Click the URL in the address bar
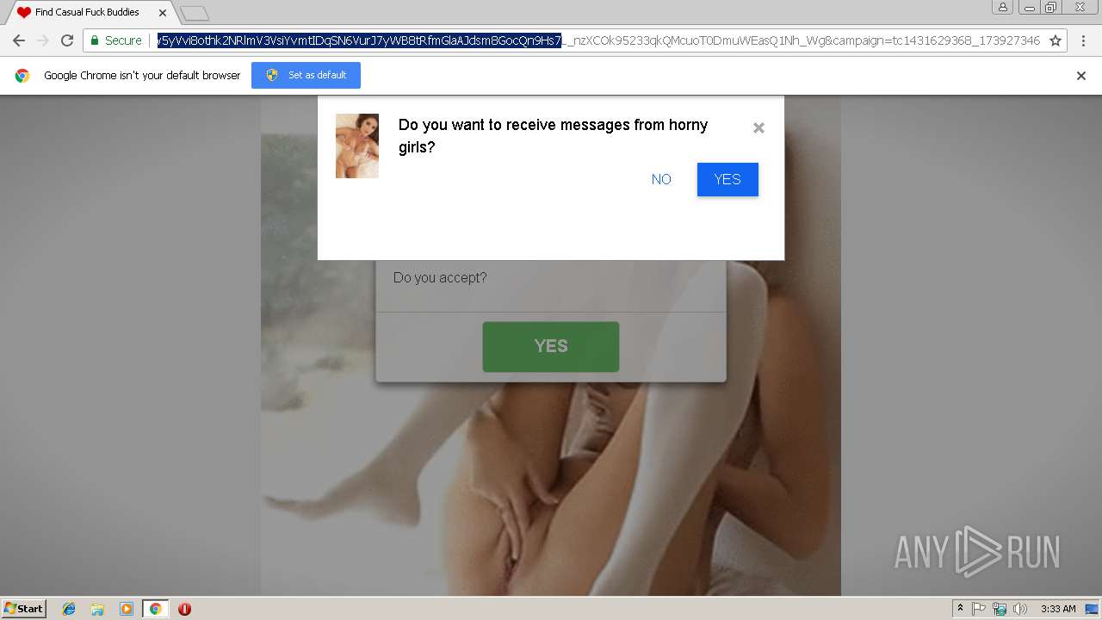1102x620 pixels. coord(597,40)
